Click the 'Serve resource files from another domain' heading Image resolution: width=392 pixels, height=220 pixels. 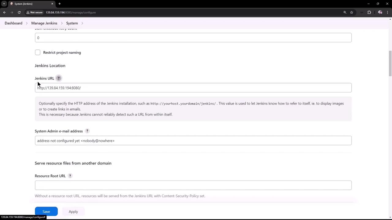73,163
